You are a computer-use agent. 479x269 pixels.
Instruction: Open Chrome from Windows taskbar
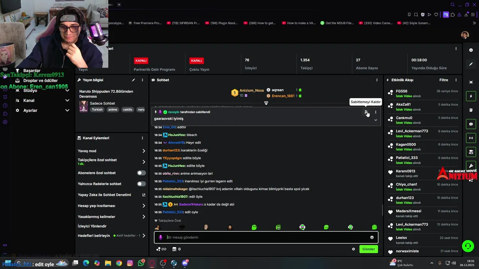coord(119,263)
